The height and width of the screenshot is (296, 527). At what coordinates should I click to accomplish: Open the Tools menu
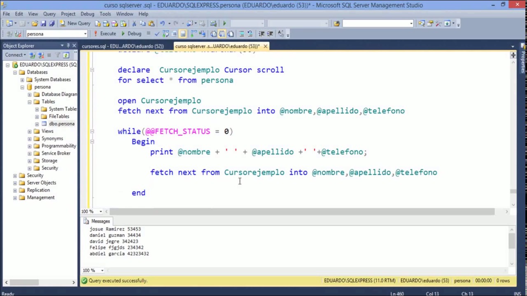point(105,14)
